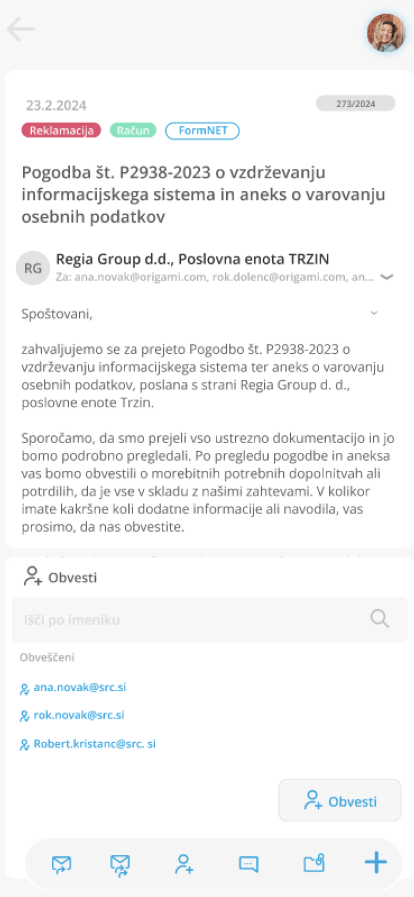Image resolution: width=414 pixels, height=897 pixels.
Task: Click the 'Išči po imeniku' search field
Action: tap(192, 620)
